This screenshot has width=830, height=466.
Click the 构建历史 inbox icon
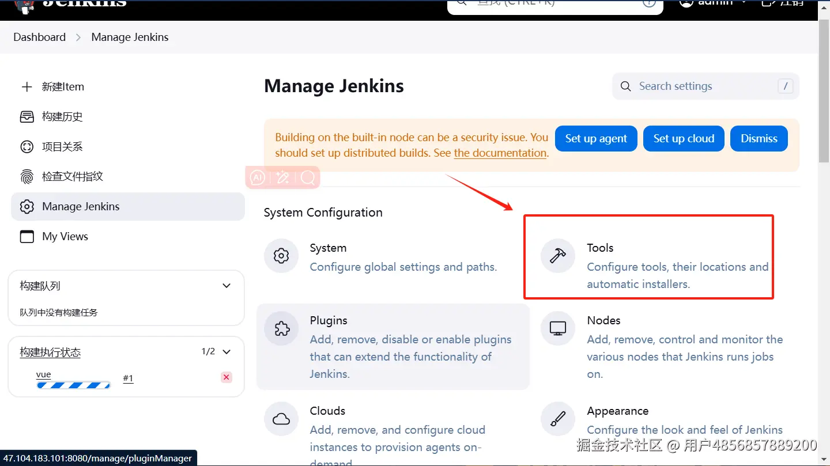click(27, 117)
